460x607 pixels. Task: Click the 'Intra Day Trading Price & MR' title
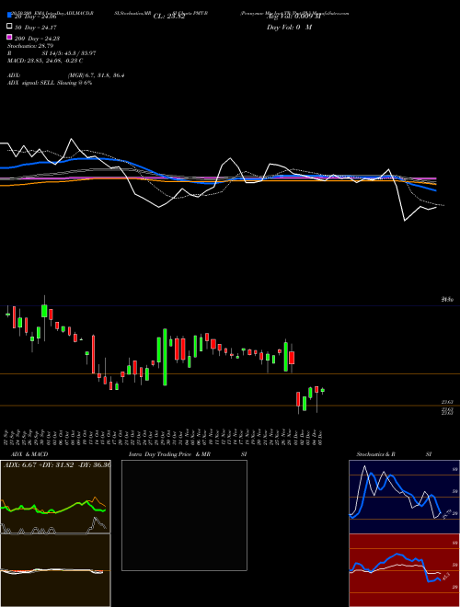click(169, 454)
